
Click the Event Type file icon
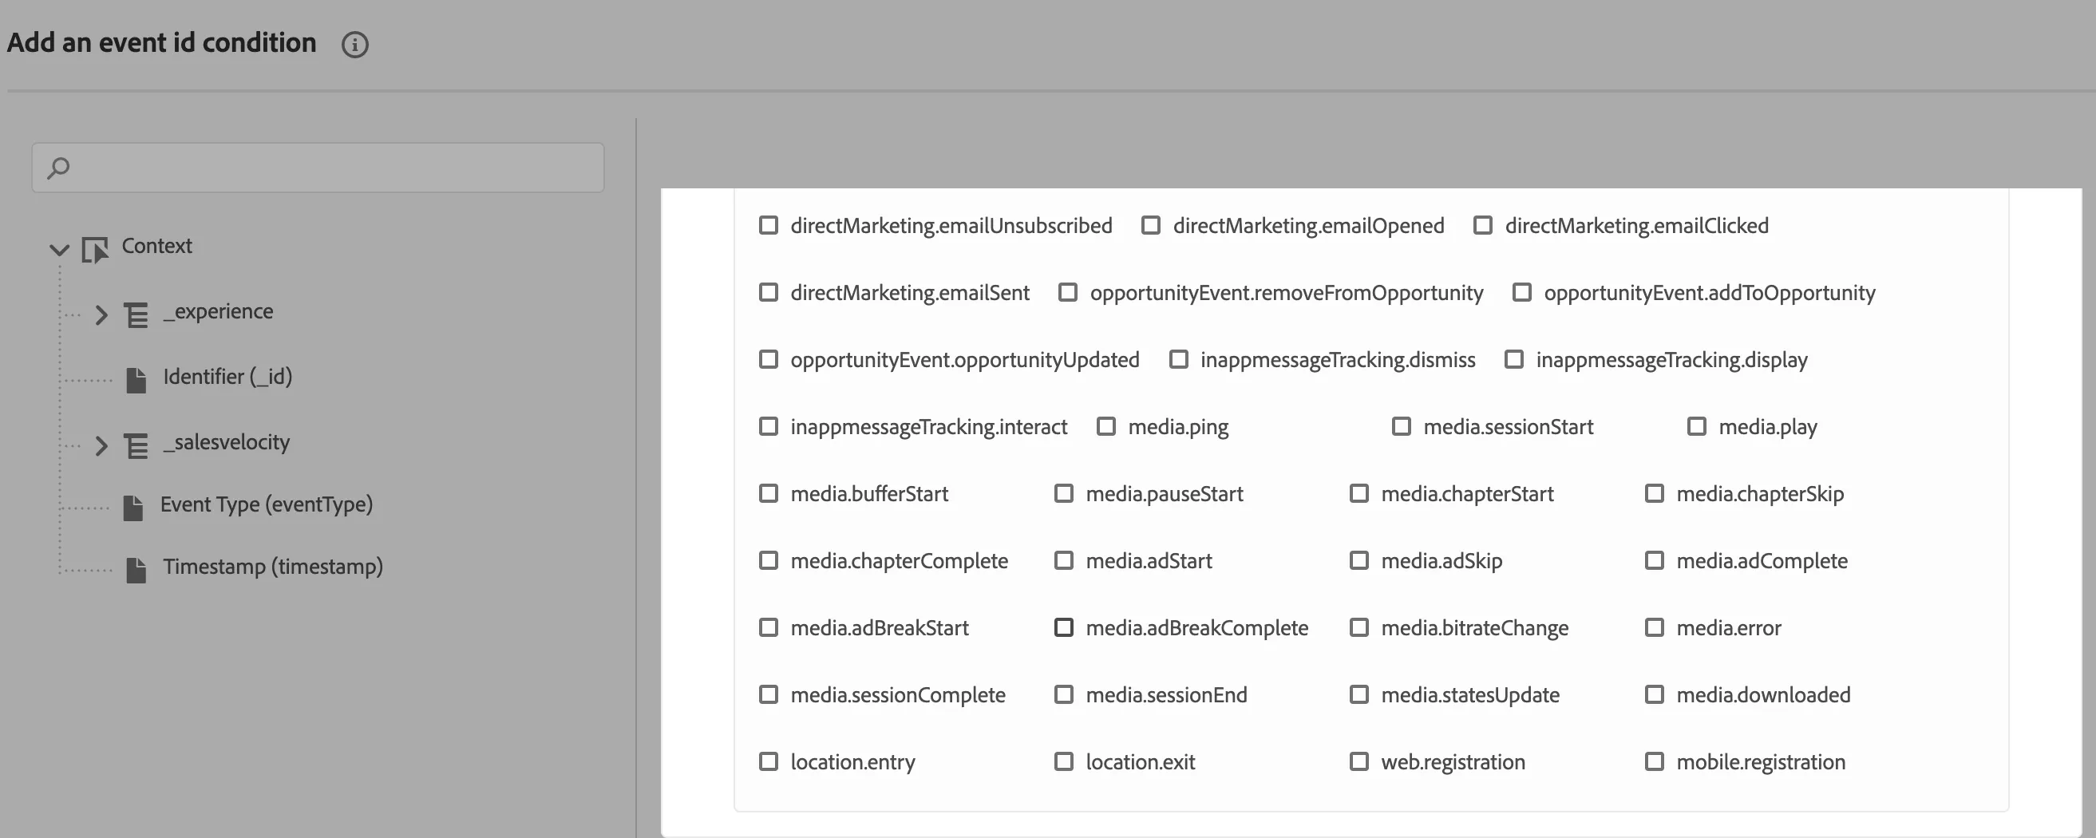click(132, 507)
